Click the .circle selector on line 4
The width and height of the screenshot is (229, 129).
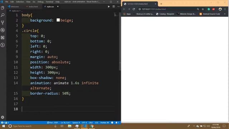[30, 31]
